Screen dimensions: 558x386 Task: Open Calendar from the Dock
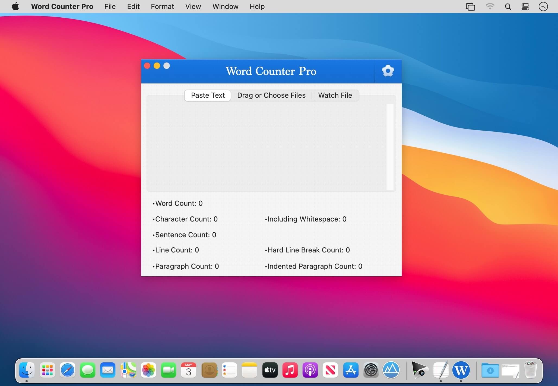(189, 370)
